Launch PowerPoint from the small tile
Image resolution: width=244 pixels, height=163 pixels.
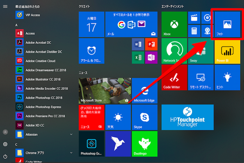[151, 44]
